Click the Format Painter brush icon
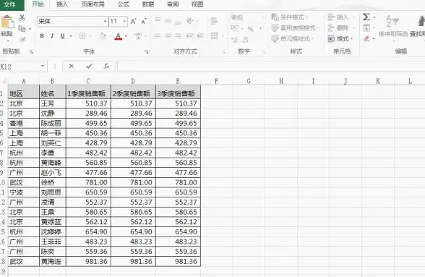The image size is (425, 277). [22, 39]
